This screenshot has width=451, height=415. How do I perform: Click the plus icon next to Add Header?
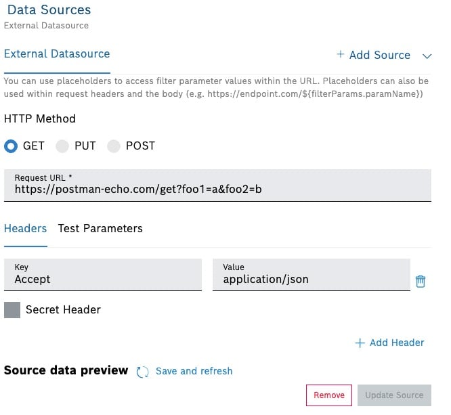[360, 343]
